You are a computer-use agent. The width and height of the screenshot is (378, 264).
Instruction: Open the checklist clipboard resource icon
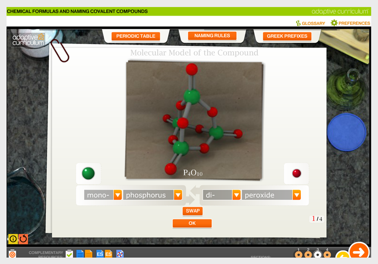(x=70, y=254)
